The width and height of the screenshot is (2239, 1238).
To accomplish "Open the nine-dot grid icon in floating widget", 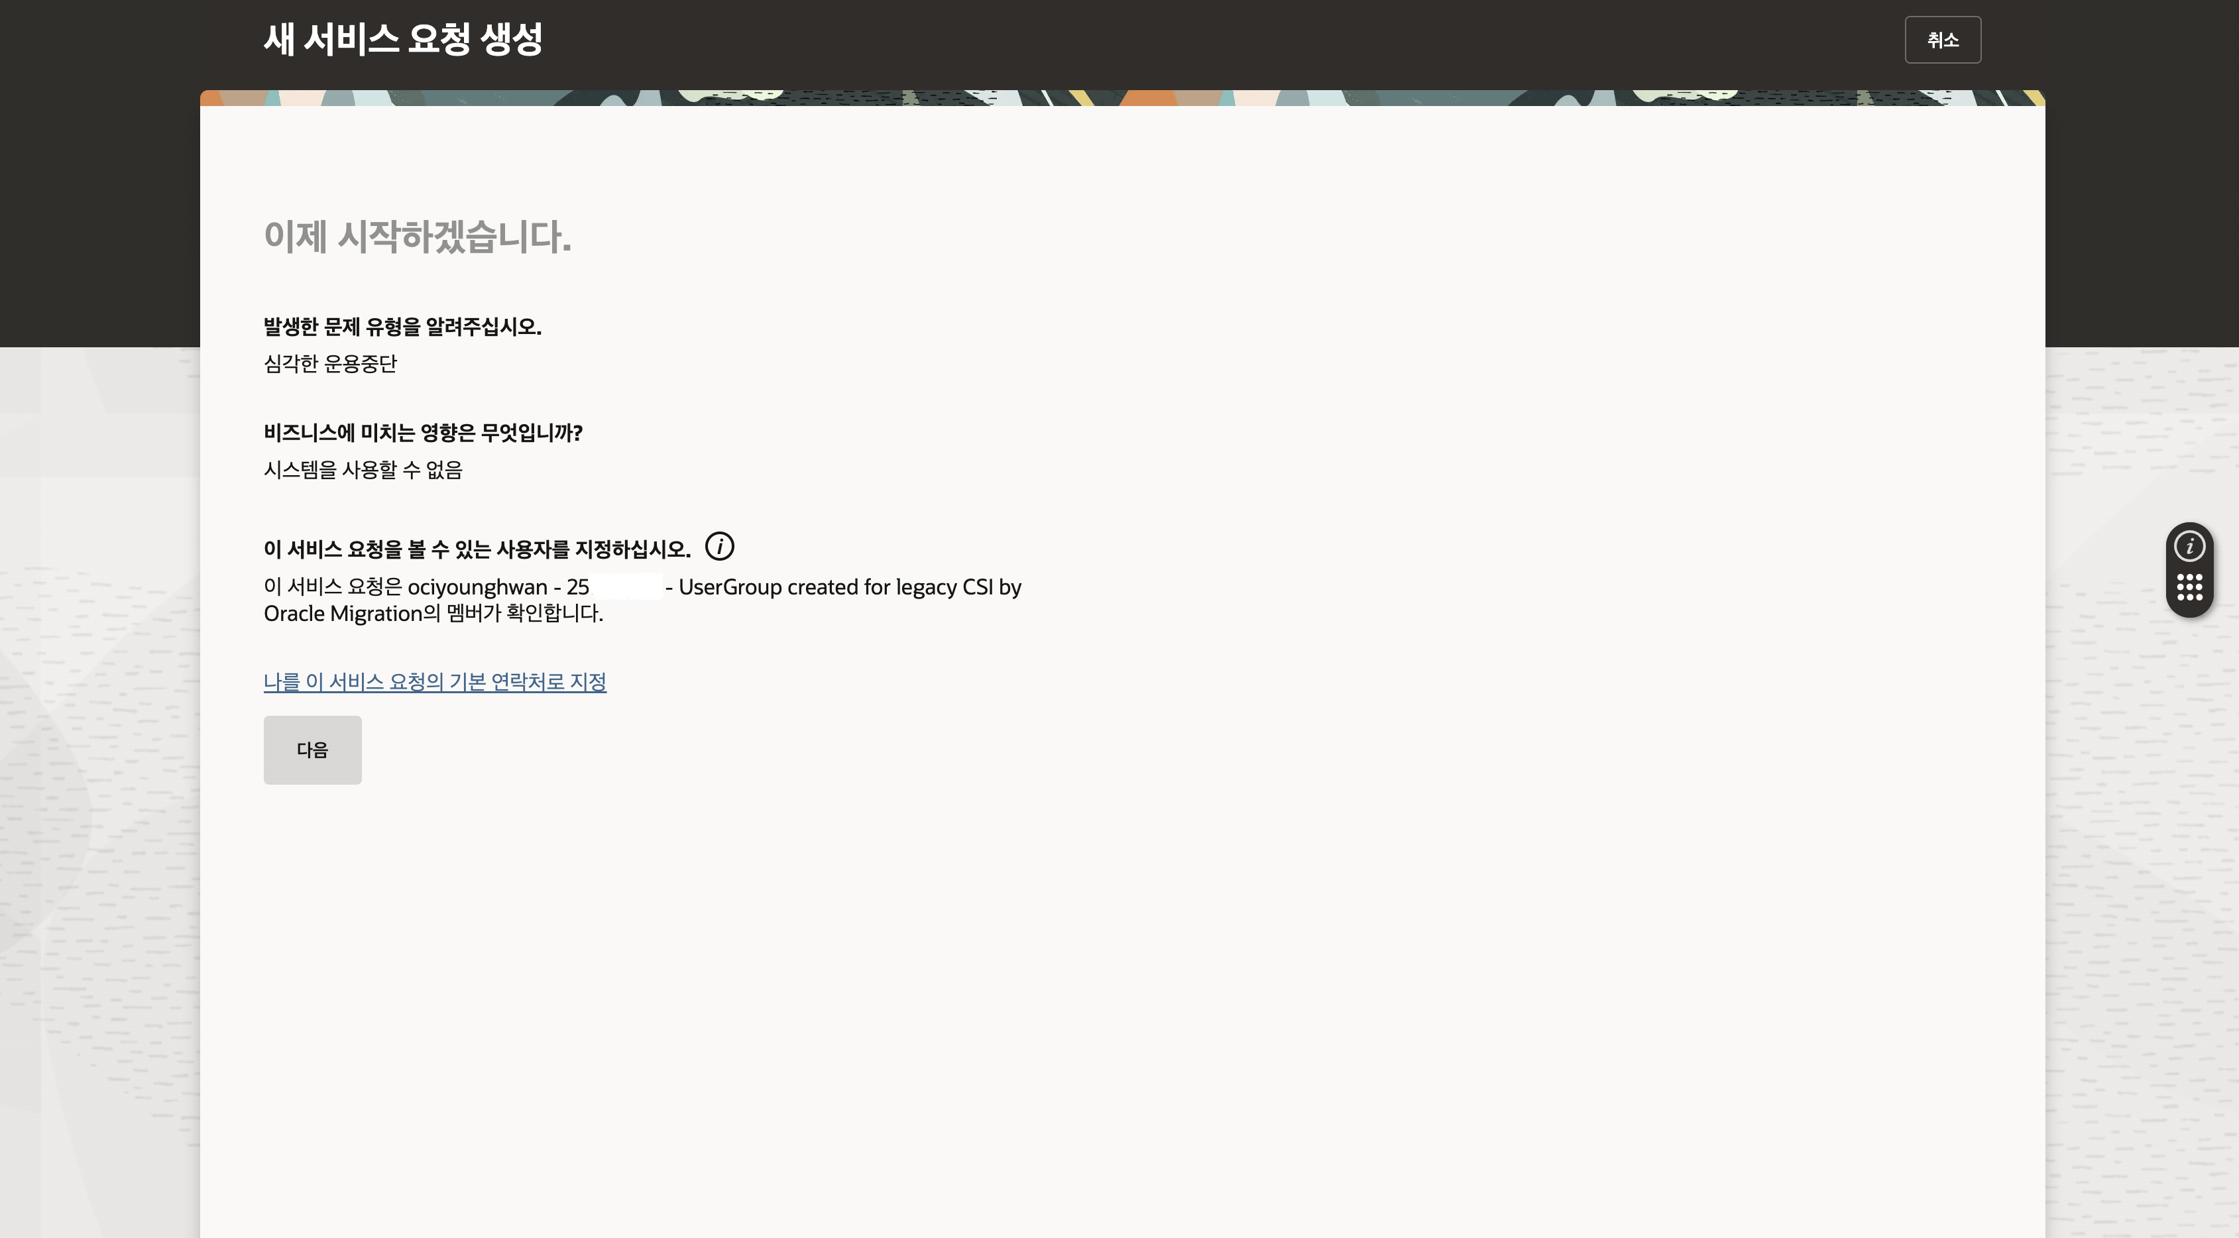I will 2189,587.
